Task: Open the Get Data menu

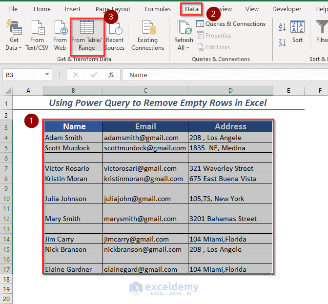Action: click(14, 35)
